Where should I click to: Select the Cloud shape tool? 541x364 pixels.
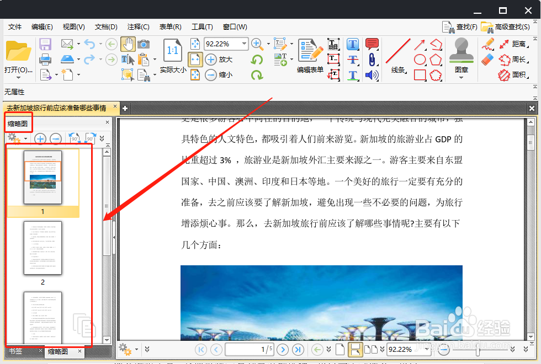[x=436, y=75]
